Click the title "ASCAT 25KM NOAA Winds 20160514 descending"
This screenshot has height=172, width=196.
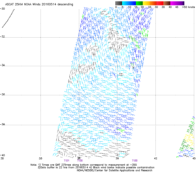(39, 4)
